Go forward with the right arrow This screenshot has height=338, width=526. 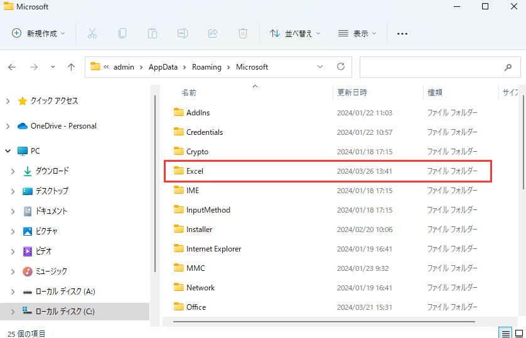pyautogui.click(x=34, y=67)
